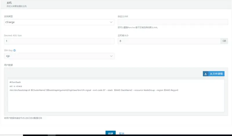The height and width of the screenshot is (136, 232).
Task: Click the GB unit label beside volume size
Action: pos(224,41)
